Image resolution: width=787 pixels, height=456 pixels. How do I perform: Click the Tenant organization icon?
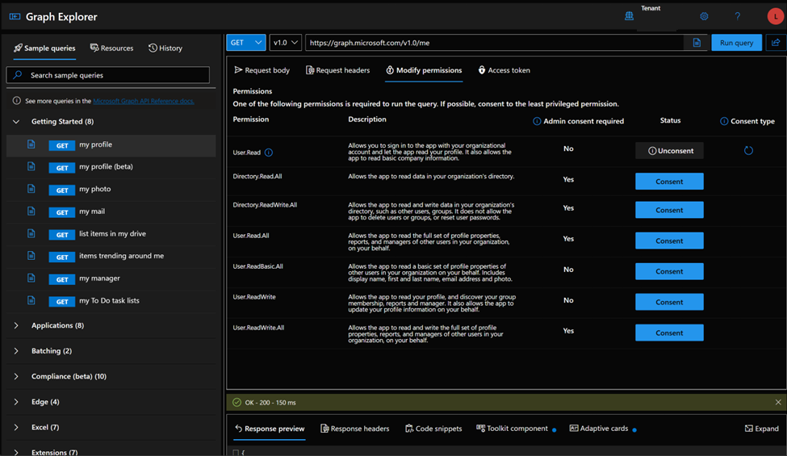point(629,16)
